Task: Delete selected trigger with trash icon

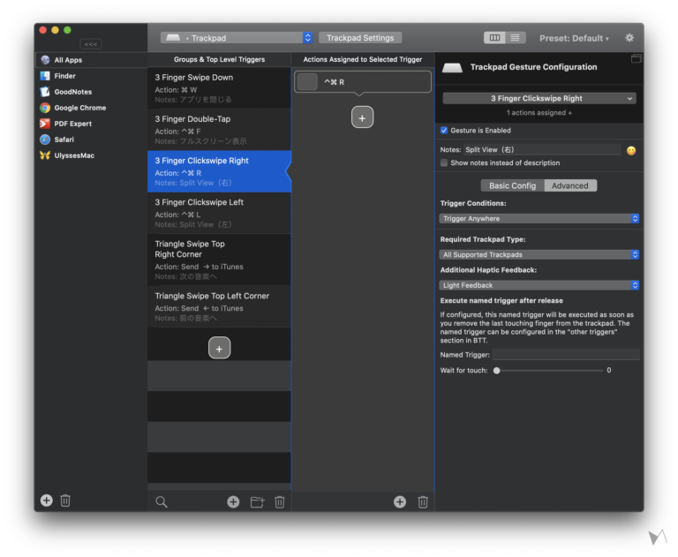Action: tap(280, 501)
